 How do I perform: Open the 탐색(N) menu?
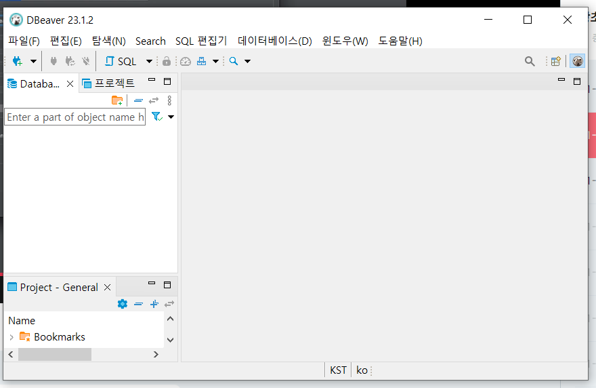[109, 41]
